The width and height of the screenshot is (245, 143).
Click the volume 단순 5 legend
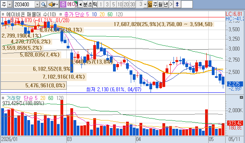point(30,98)
